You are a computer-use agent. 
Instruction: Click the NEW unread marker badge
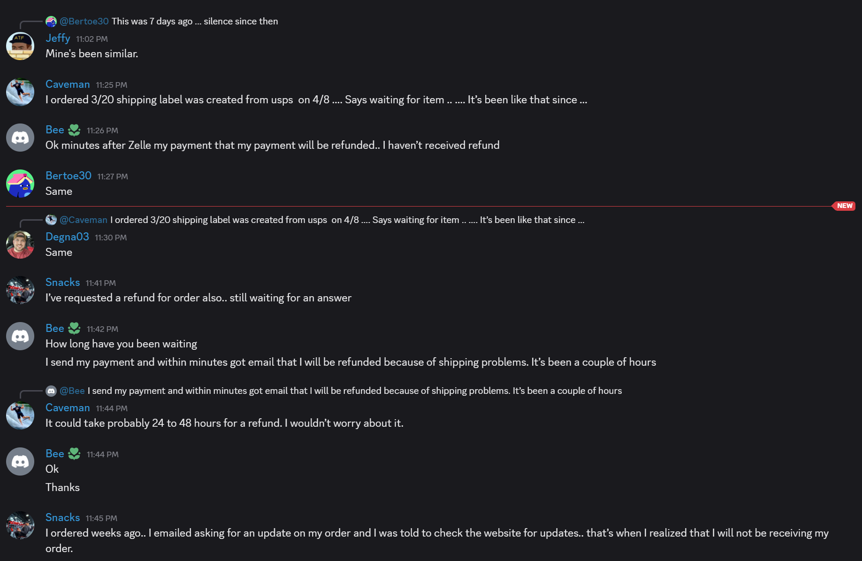(x=844, y=206)
